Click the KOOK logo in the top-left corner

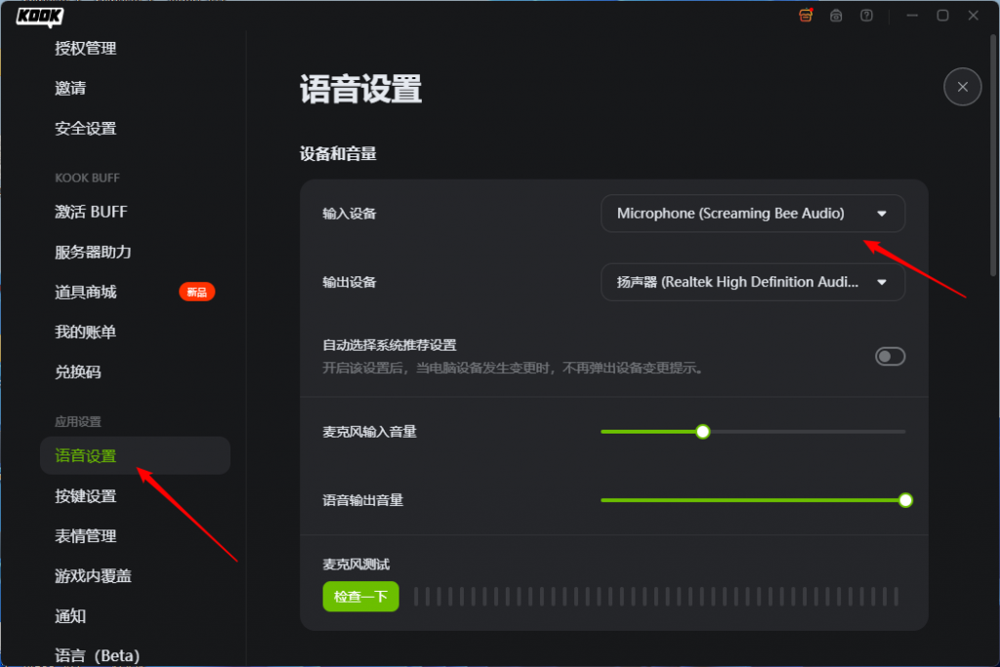(38, 17)
